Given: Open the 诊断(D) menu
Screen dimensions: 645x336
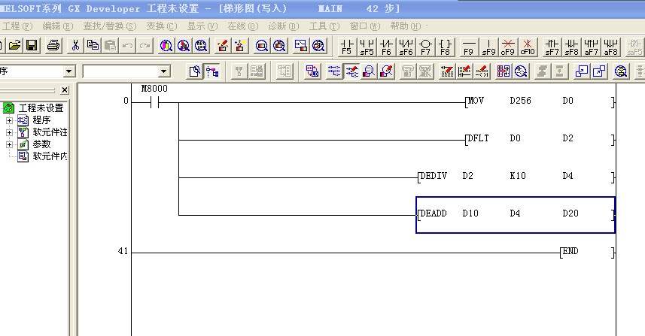Looking at the screenshot, I should (x=284, y=26).
